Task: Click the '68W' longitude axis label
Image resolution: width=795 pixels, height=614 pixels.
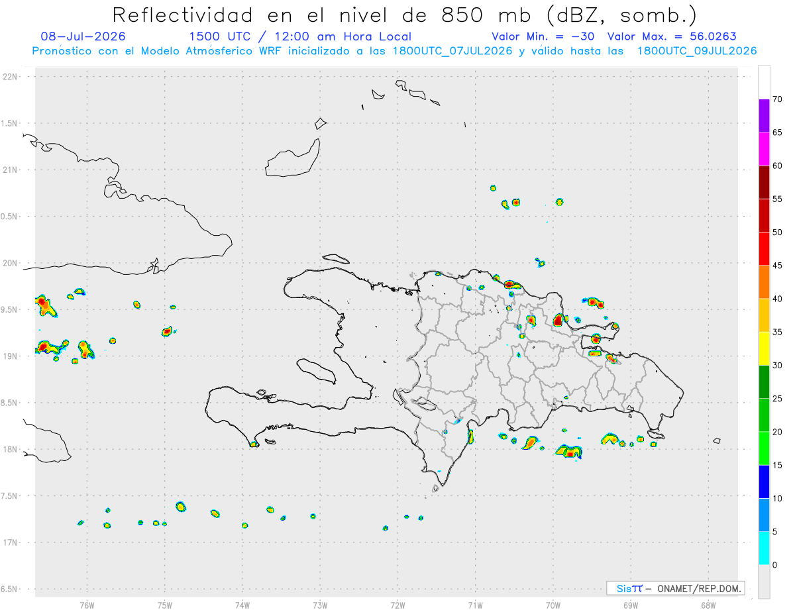Action: click(x=708, y=605)
